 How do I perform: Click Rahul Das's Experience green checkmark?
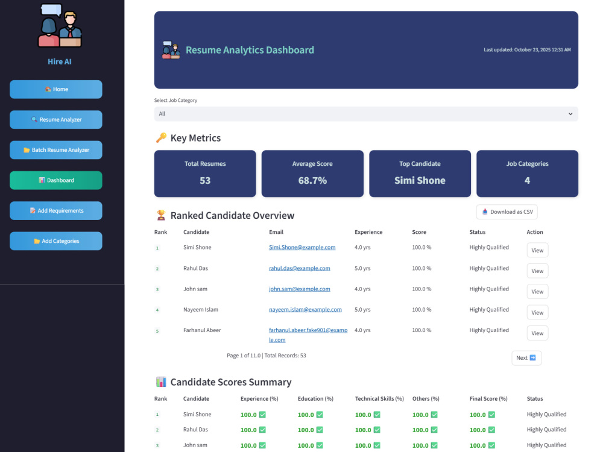point(262,430)
